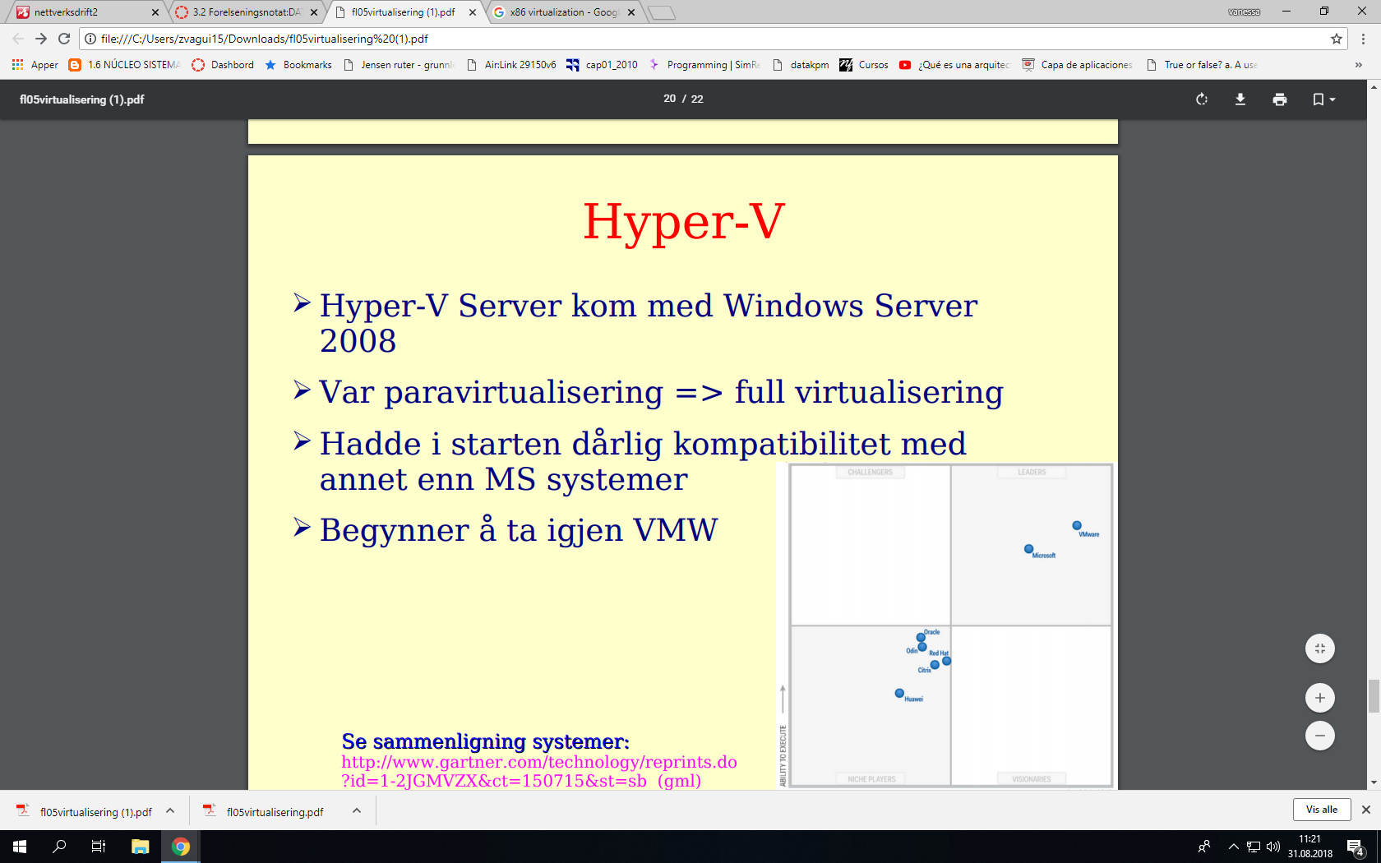Click the Chrome taskbar icon
The image size is (1381, 863).
click(181, 847)
